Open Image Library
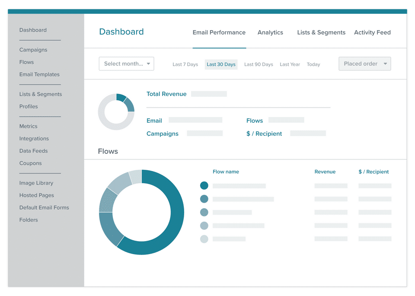The height and width of the screenshot is (296, 415). point(36,183)
